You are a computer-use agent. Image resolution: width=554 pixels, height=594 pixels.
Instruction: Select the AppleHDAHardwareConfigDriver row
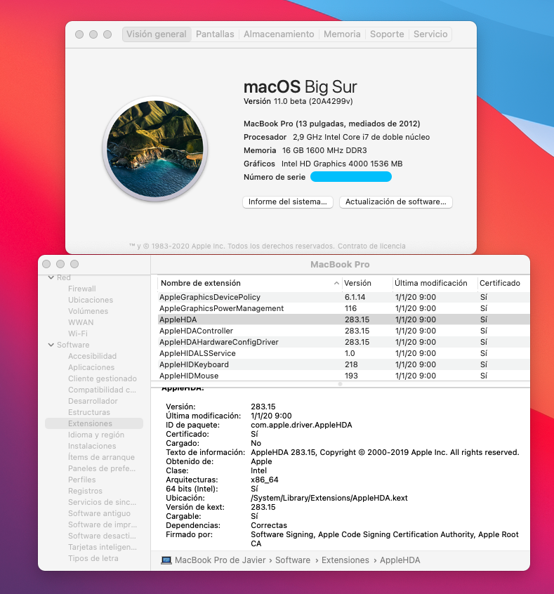[343, 342]
